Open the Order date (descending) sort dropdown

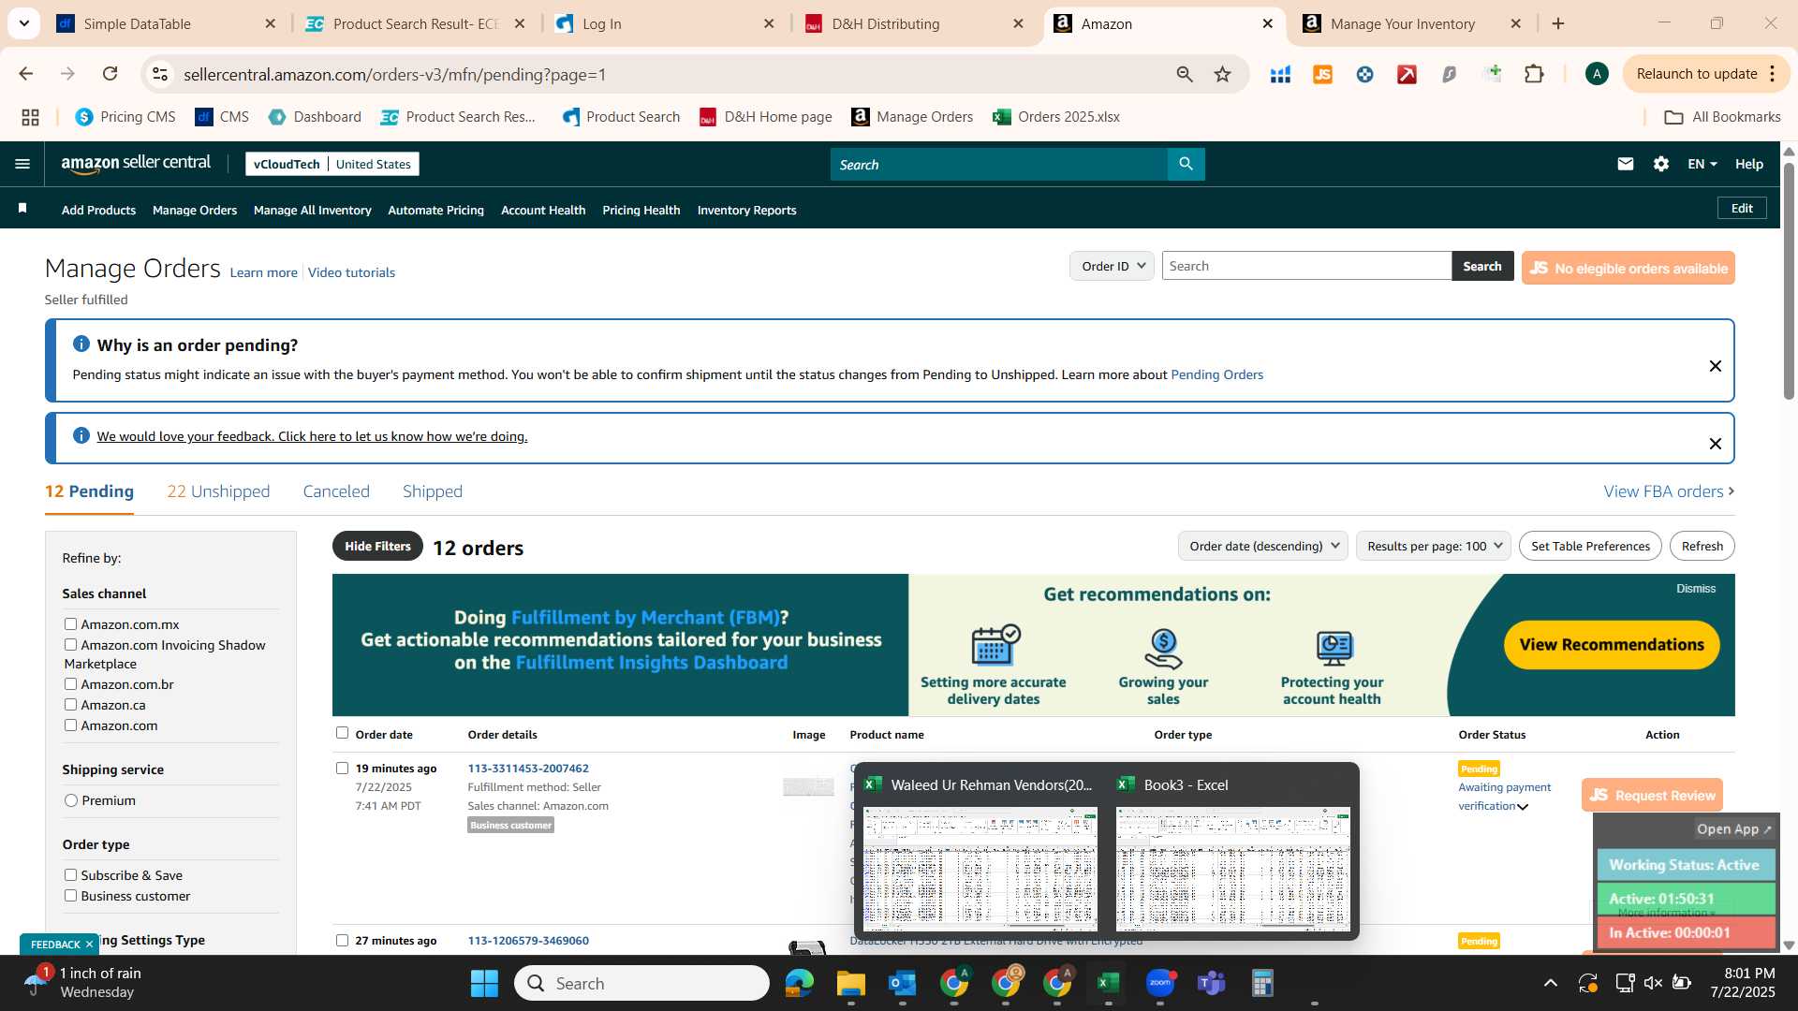tap(1262, 546)
